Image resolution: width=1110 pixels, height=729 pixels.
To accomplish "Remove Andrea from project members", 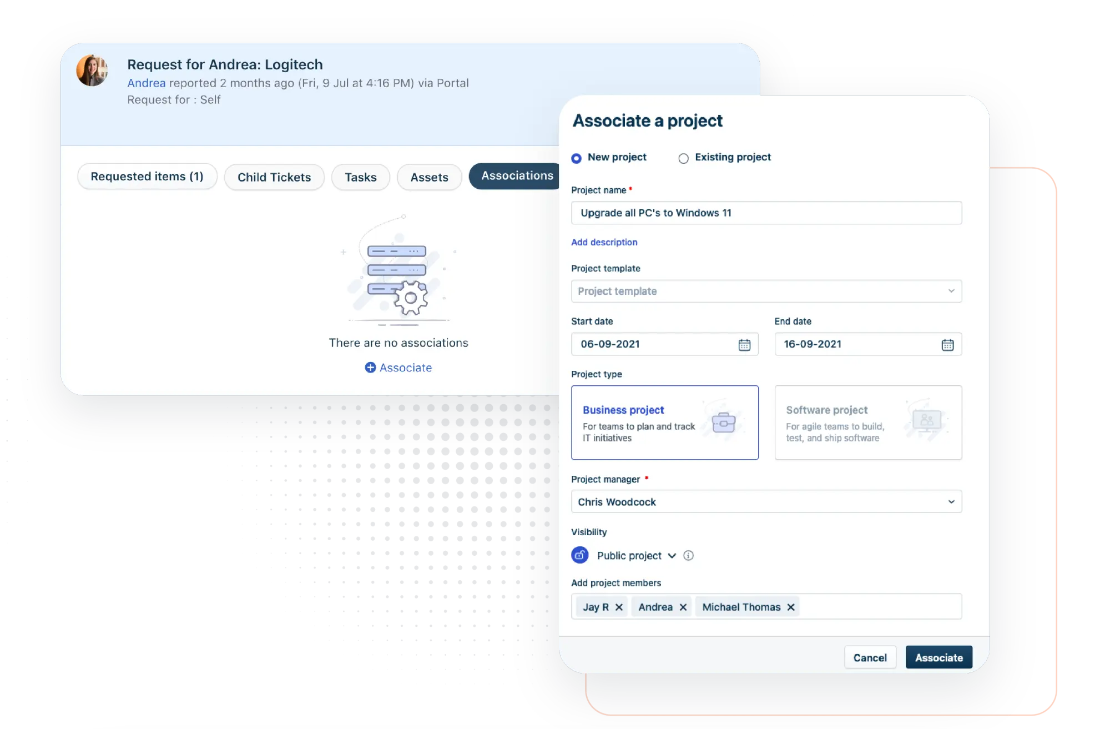I will tap(683, 607).
